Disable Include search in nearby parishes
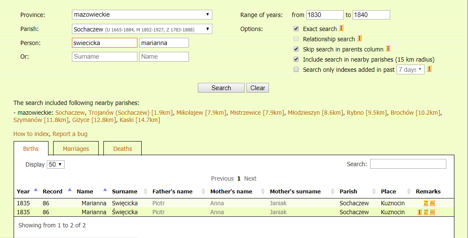This screenshot has height=238, width=468. click(296, 59)
